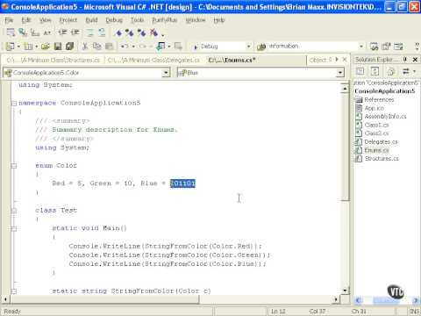Select the References node in Solution Explorer
421x316 pixels.
[379, 100]
